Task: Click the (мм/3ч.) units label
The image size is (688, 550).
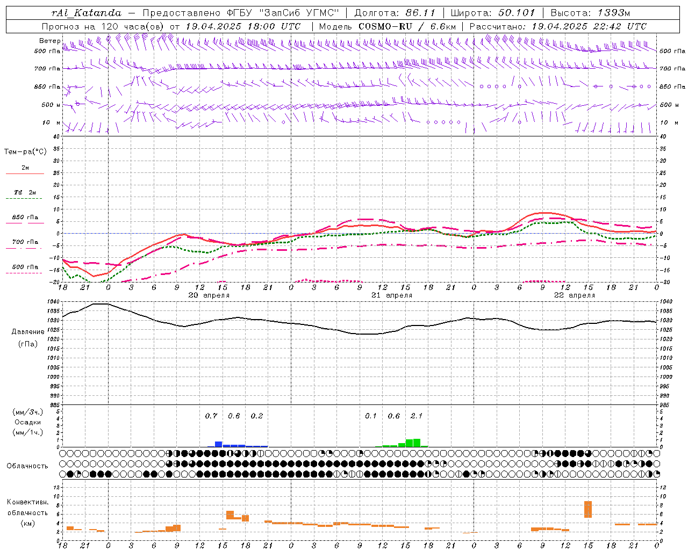Action: (27, 412)
